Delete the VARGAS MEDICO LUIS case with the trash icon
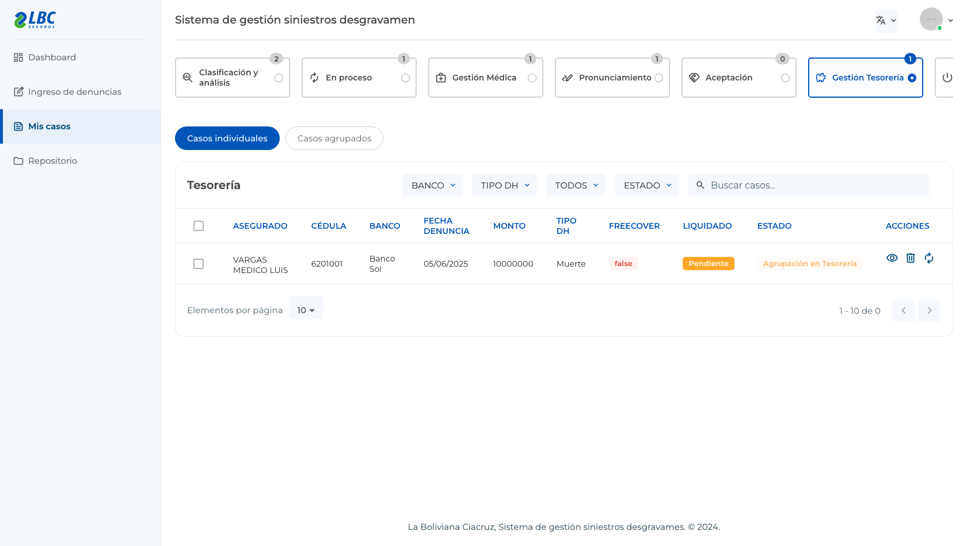This screenshot has width=967, height=546. (x=911, y=258)
